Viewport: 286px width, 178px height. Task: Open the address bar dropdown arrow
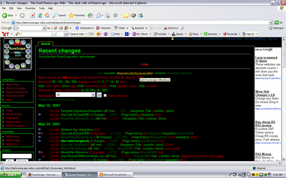pyautogui.click(x=271, y=23)
